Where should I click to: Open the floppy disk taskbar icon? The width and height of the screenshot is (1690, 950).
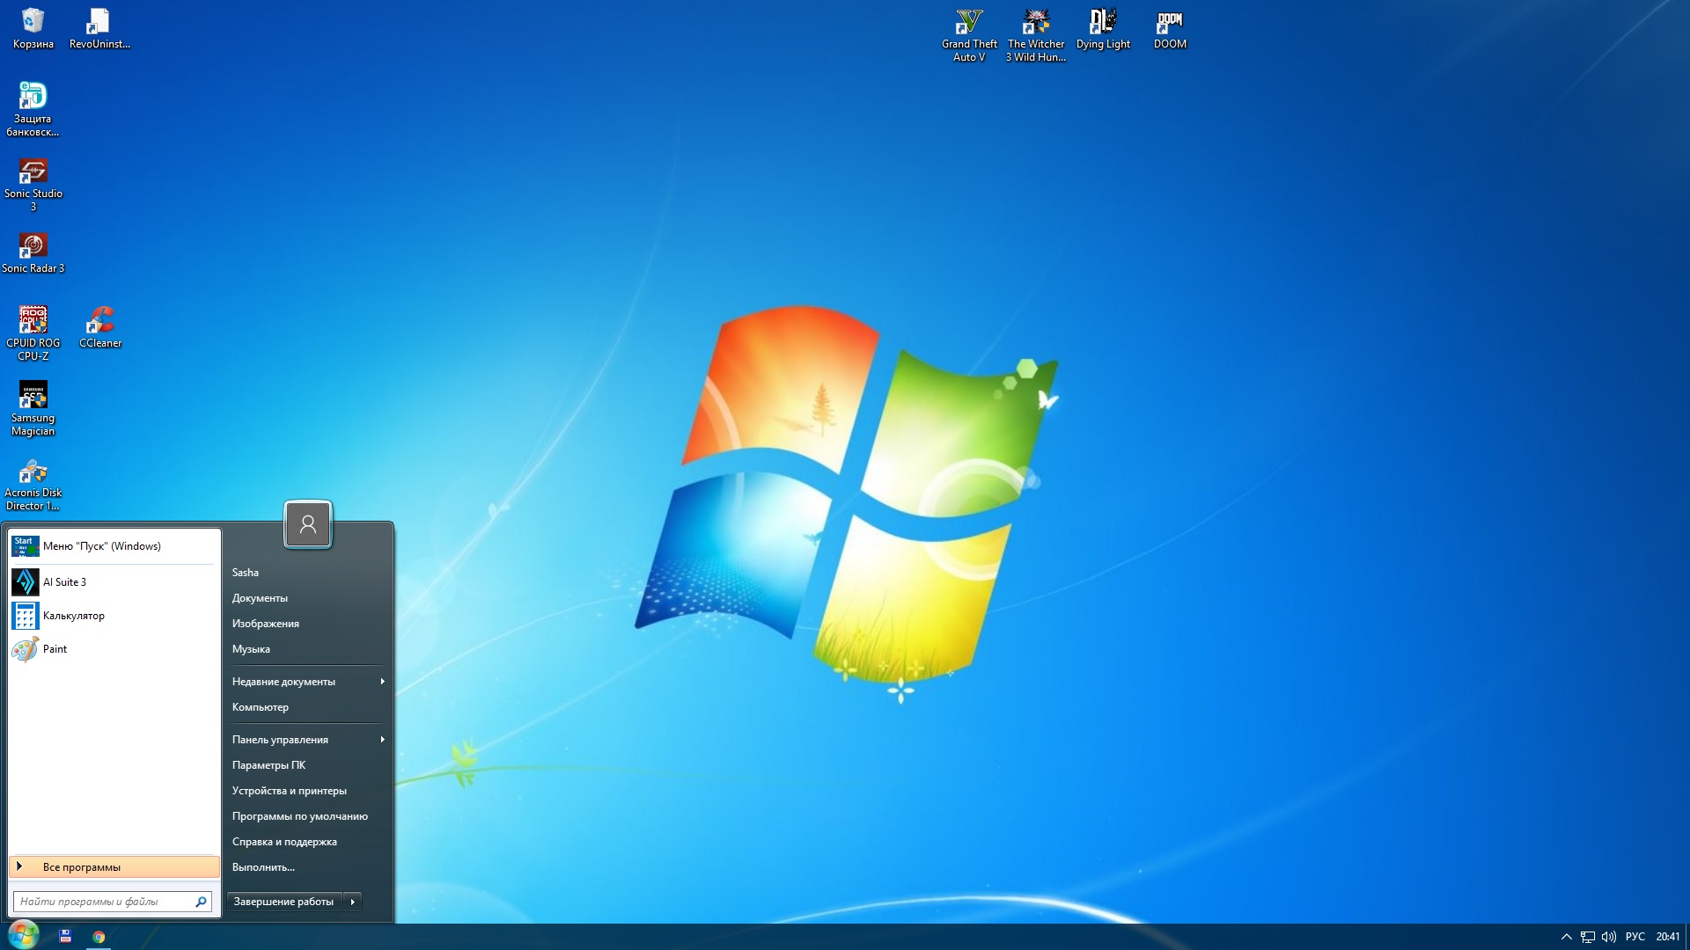[65, 937]
